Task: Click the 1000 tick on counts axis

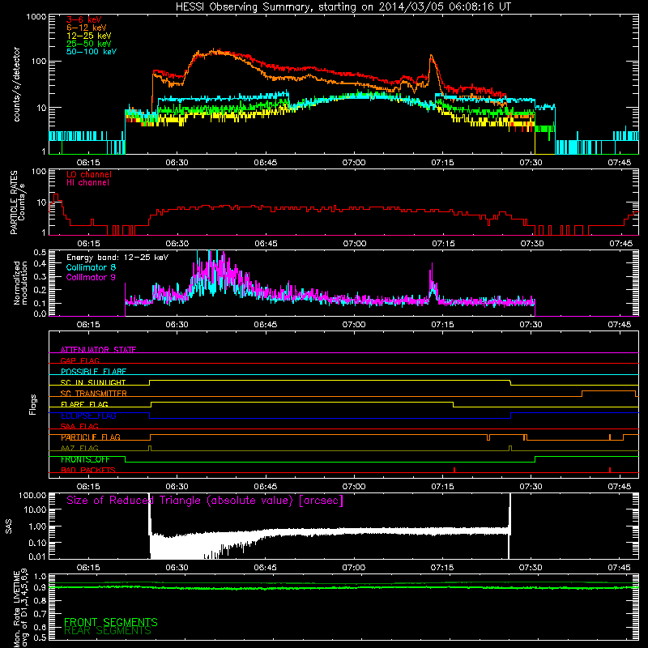Action: 36,17
